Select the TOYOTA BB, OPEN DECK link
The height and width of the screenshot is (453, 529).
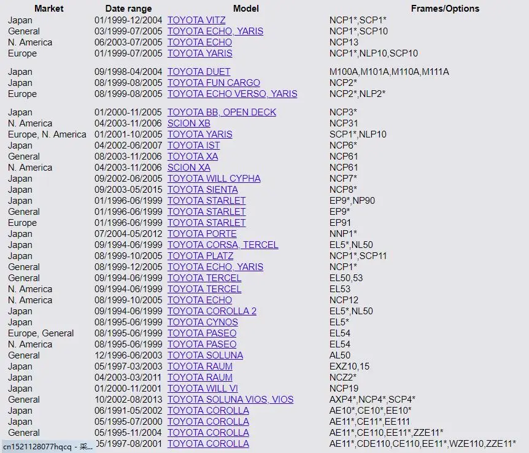pos(222,112)
